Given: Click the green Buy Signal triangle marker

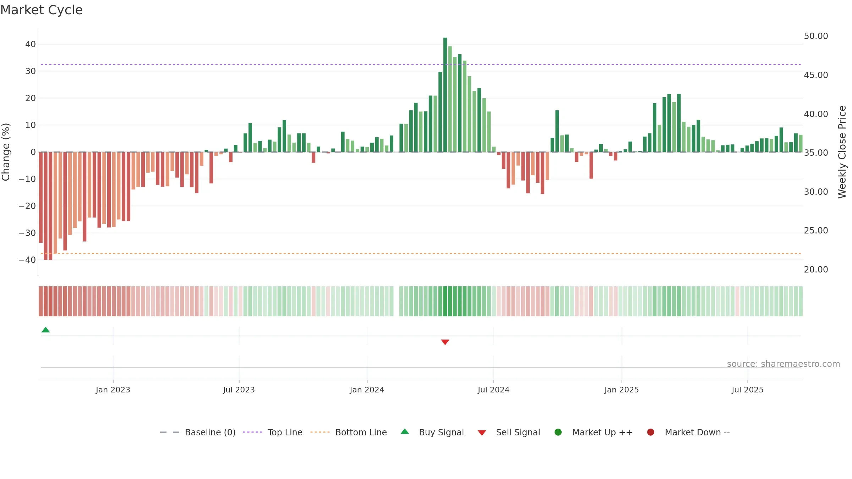Looking at the screenshot, I should tap(45, 330).
